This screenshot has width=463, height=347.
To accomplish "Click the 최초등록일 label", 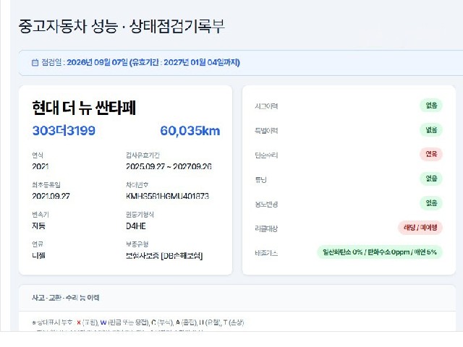I will (46, 185).
